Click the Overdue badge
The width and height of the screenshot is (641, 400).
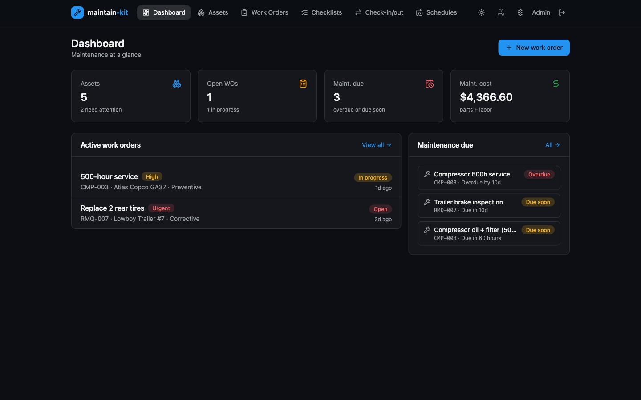coord(539,174)
